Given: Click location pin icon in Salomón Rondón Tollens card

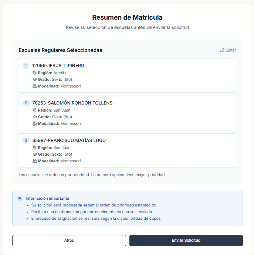Looking at the screenshot, I should 35,110.
